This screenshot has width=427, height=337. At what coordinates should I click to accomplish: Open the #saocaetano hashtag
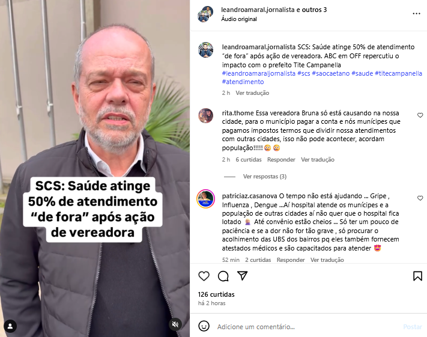(x=330, y=73)
